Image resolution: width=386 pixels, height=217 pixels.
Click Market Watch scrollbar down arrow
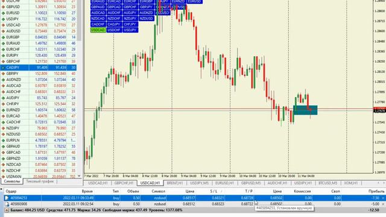tap(79, 175)
